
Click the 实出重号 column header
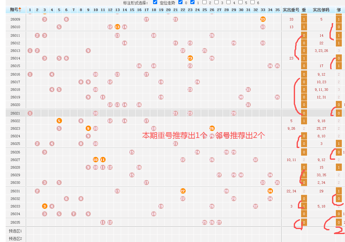291,10
